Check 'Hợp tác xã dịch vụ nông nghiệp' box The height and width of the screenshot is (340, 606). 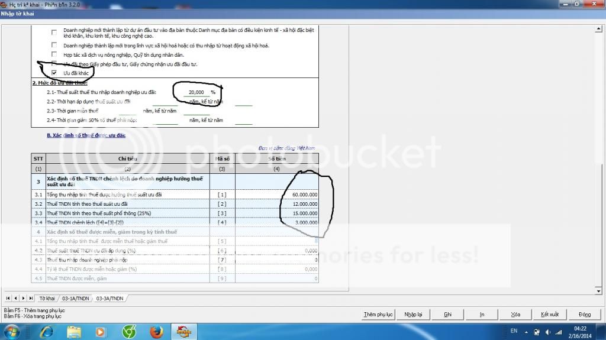click(54, 54)
